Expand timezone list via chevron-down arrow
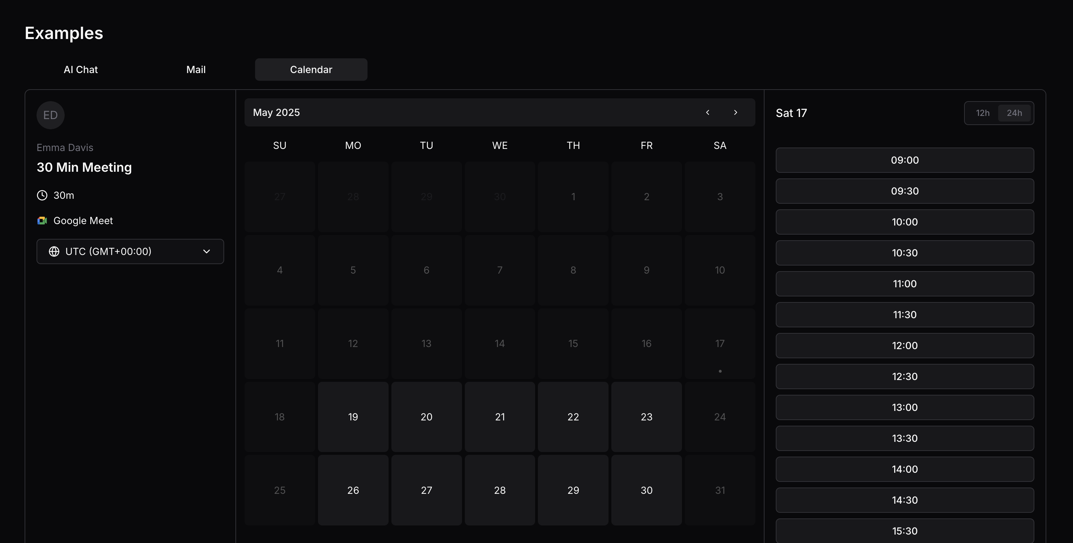This screenshot has height=543, width=1073. coord(207,251)
